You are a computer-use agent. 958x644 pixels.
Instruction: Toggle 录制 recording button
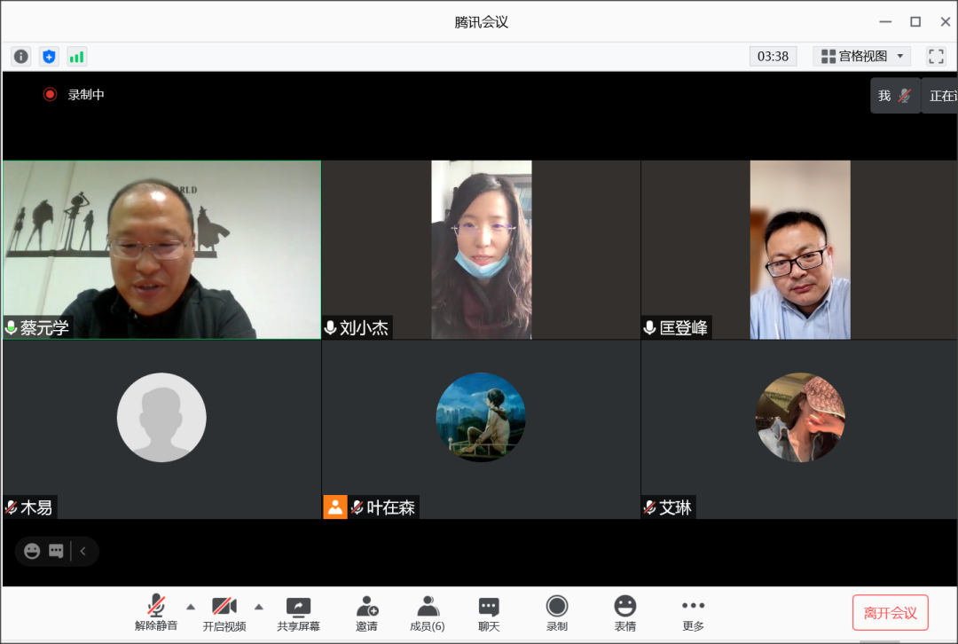click(x=556, y=613)
